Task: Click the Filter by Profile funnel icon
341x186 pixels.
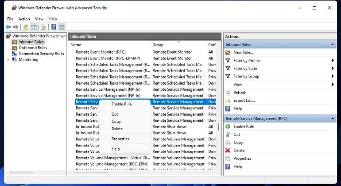Action: (228, 61)
